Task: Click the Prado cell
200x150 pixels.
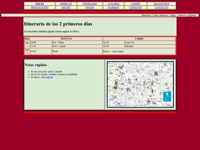Action: 77,51
